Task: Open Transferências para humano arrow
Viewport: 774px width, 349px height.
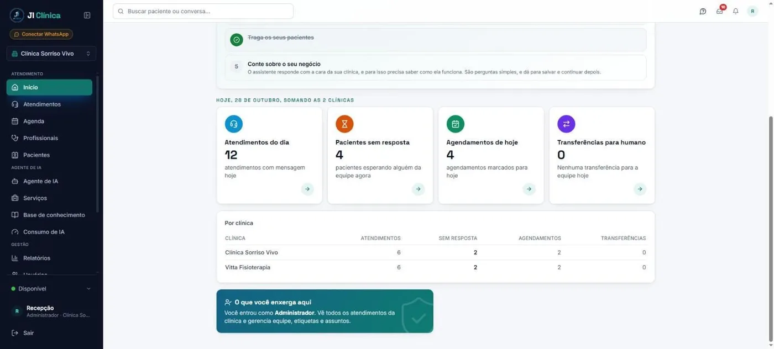Action: [640, 189]
